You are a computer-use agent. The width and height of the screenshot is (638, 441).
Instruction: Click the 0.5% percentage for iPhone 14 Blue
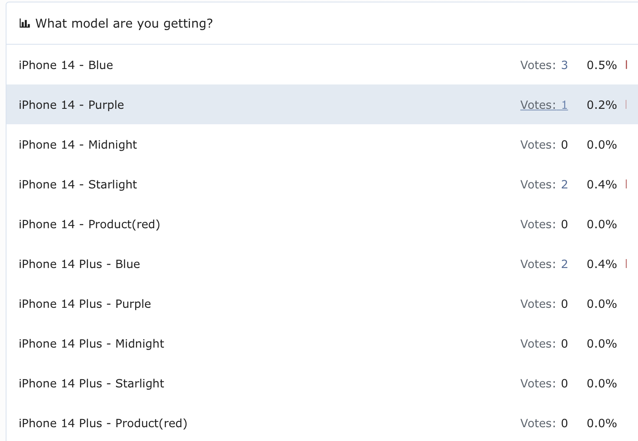(601, 65)
